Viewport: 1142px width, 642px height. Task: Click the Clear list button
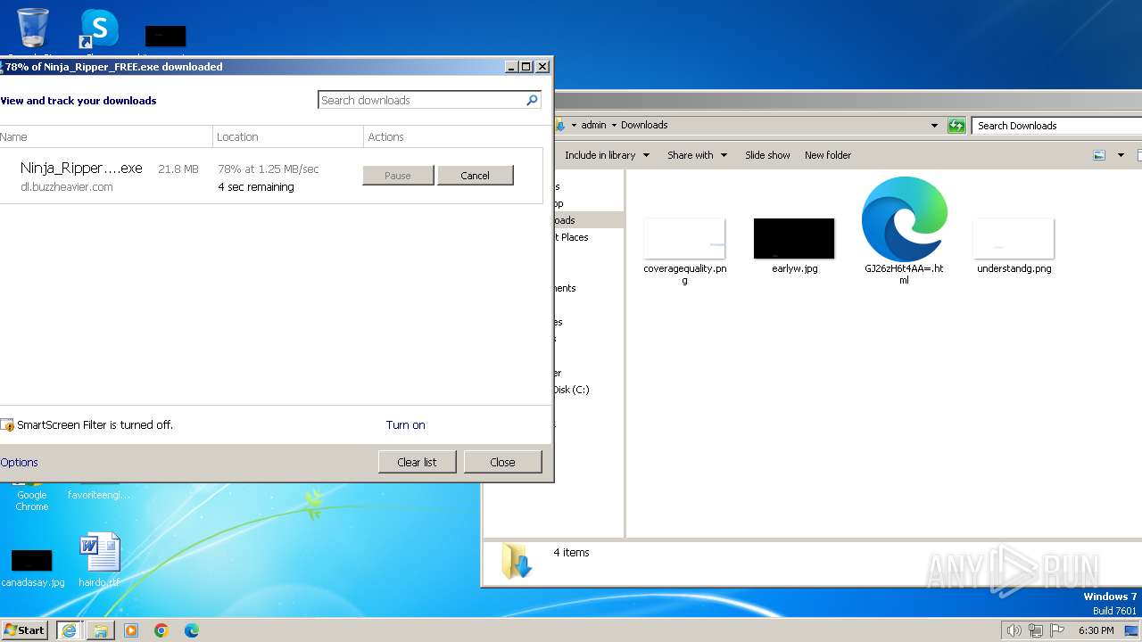coord(417,462)
